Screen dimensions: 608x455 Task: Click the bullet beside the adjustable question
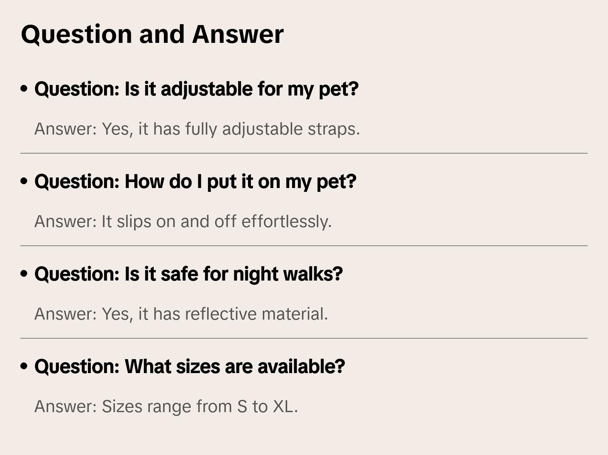click(x=24, y=89)
